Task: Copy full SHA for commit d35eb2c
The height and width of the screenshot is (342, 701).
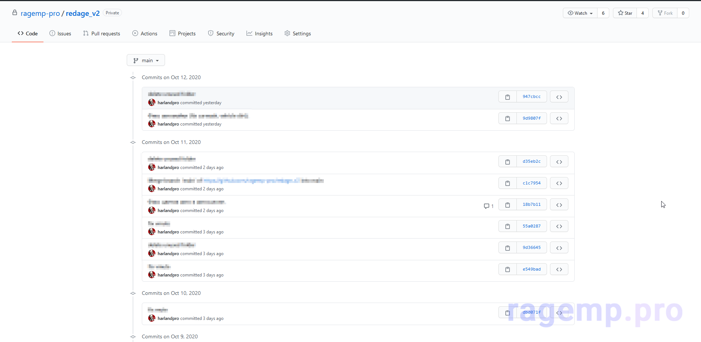Action: [x=507, y=162]
